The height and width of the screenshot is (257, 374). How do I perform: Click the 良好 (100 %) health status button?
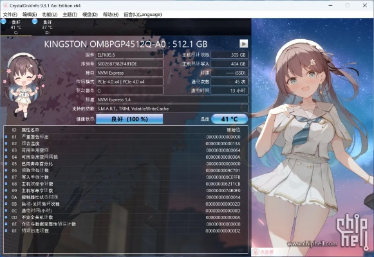(x=129, y=119)
